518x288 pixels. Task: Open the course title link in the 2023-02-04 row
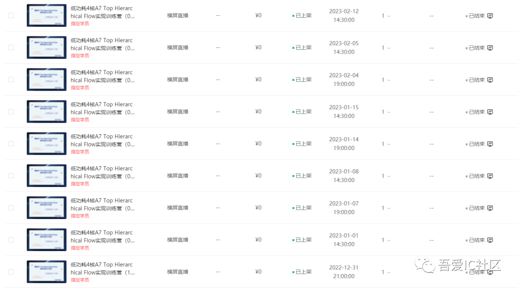102,76
